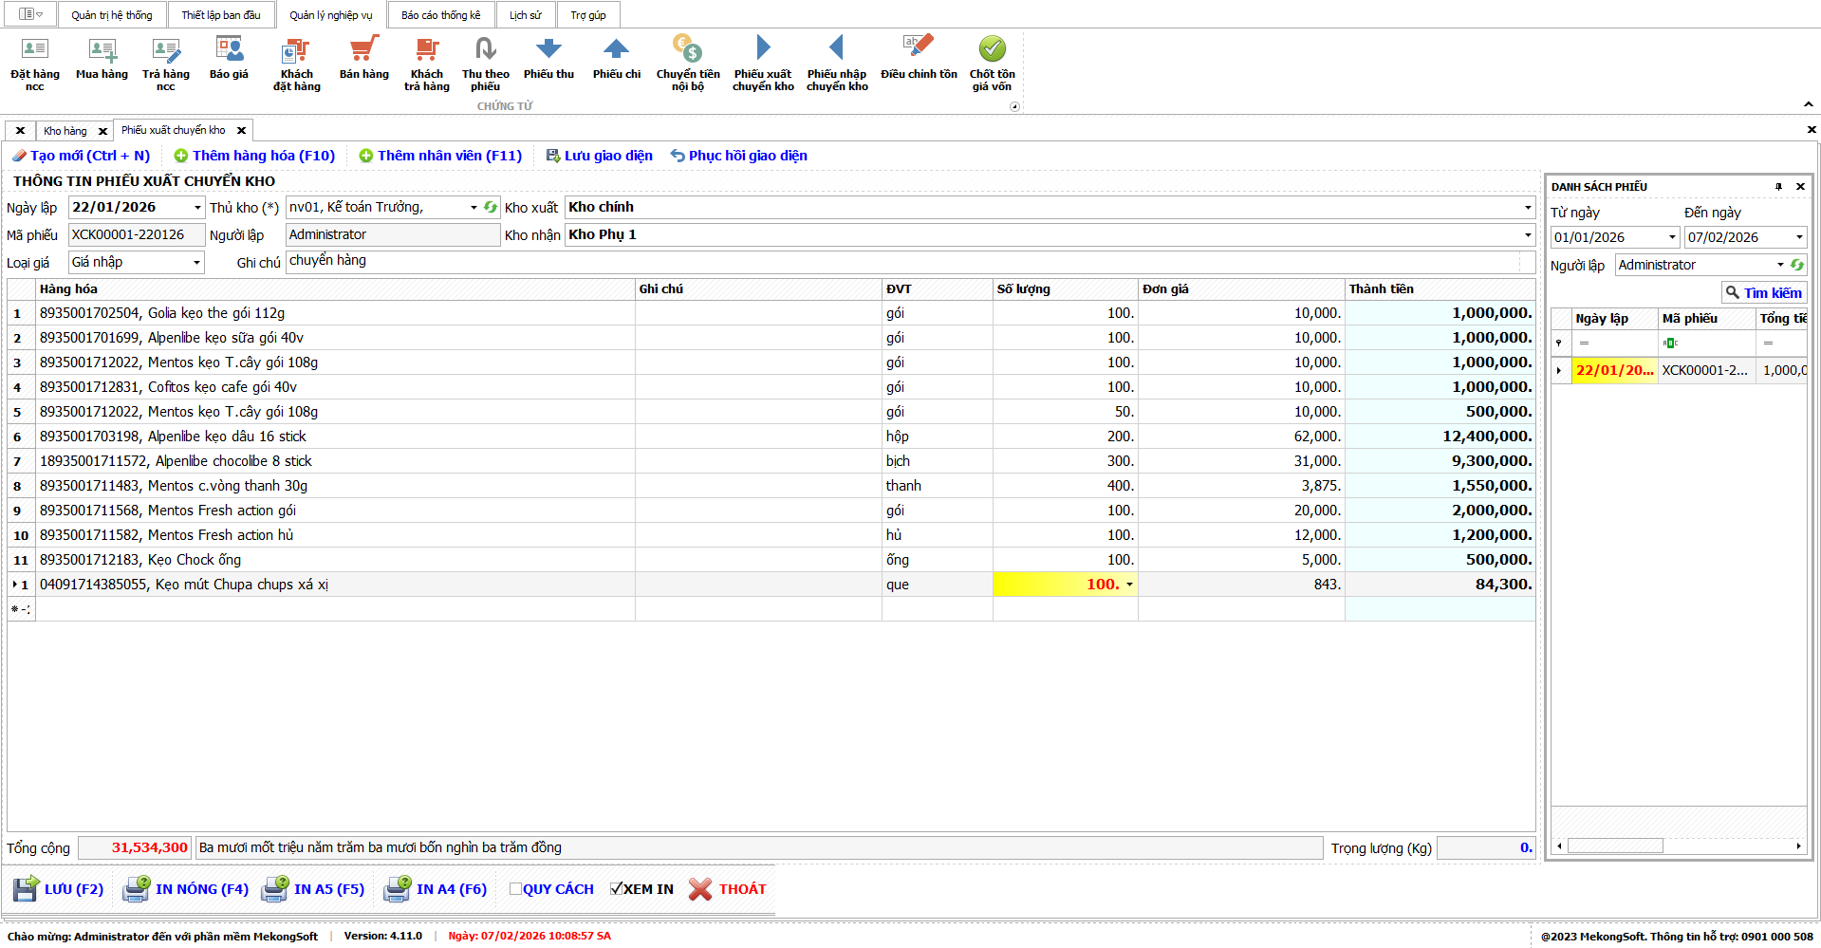Viewport: 1821px width, 948px height.
Task: Switch to the Kho hàng tab
Action: [65, 131]
